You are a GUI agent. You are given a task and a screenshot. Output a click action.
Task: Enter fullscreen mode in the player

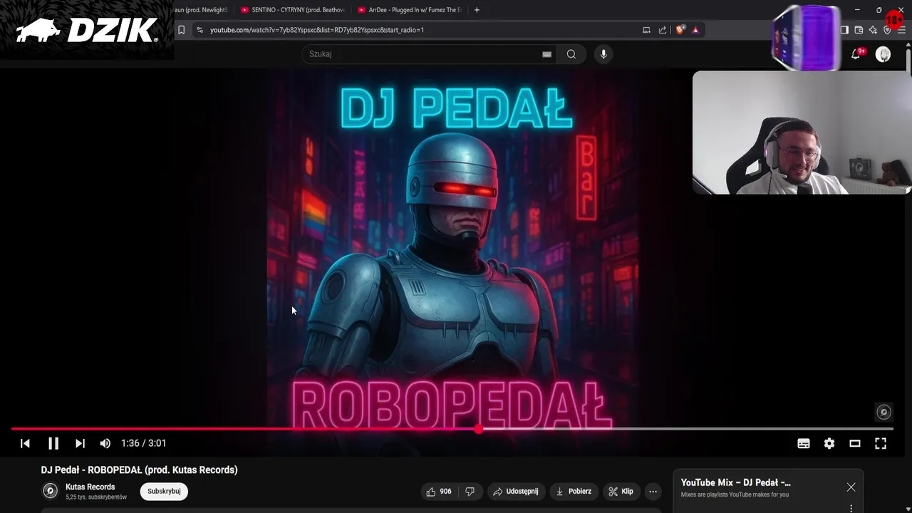(x=881, y=443)
